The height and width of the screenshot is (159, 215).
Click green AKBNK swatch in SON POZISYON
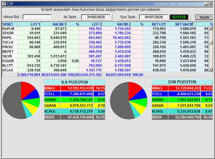pyautogui.click(x=160, y=100)
